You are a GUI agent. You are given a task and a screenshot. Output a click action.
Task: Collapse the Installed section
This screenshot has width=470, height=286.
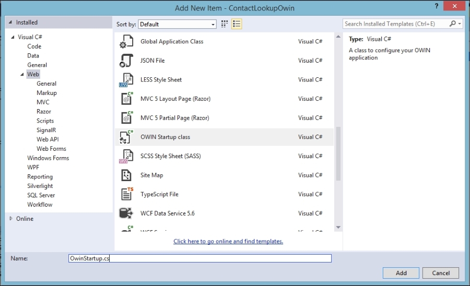pyautogui.click(x=10, y=22)
